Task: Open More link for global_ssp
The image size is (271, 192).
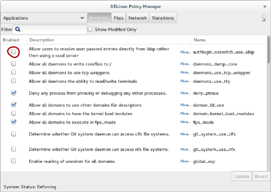Action: pyautogui.click(x=185, y=161)
